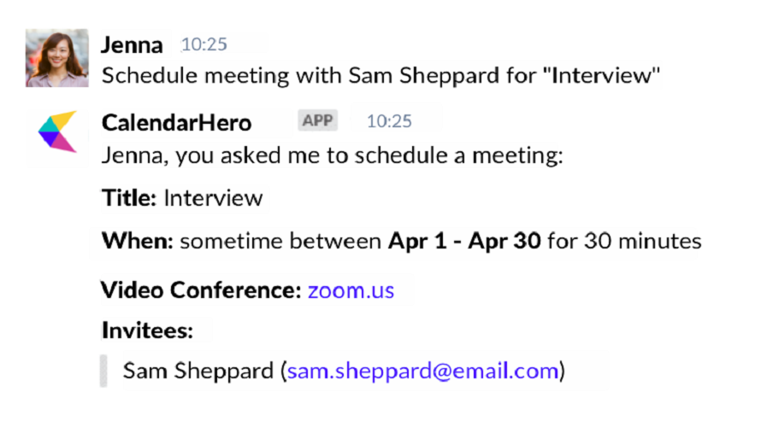Click the "for 30 minutes" duration text
761x427 pixels.
pyautogui.click(x=624, y=242)
